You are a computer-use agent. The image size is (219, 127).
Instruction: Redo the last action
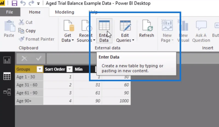31,3
